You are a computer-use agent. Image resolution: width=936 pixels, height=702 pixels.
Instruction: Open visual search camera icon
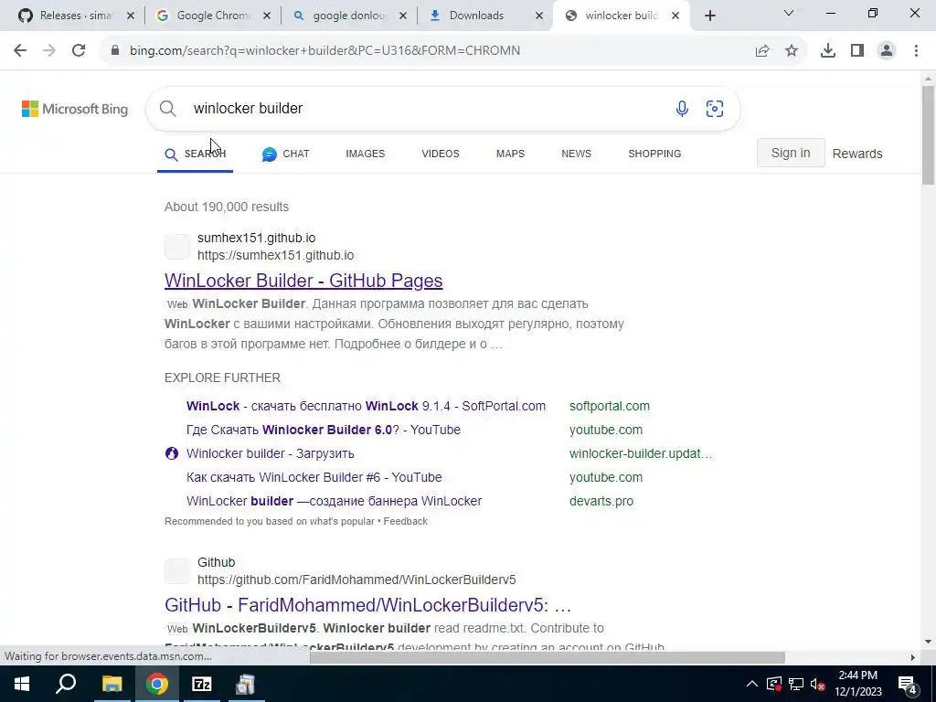[x=715, y=109]
